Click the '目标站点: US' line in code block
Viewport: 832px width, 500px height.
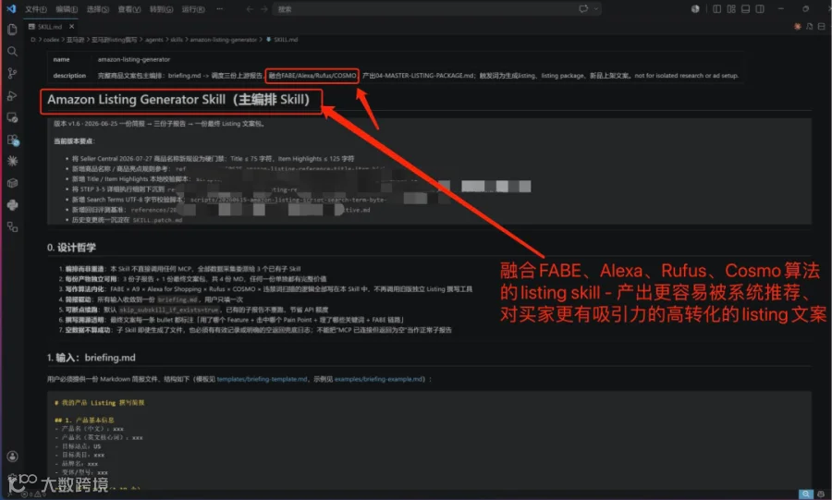click(x=78, y=446)
